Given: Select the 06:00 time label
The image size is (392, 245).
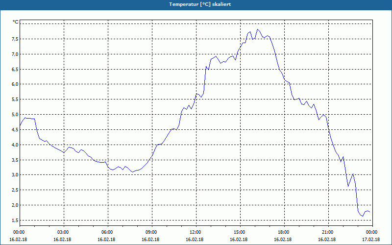Looking at the screenshot, I should pyautogui.click(x=108, y=232).
